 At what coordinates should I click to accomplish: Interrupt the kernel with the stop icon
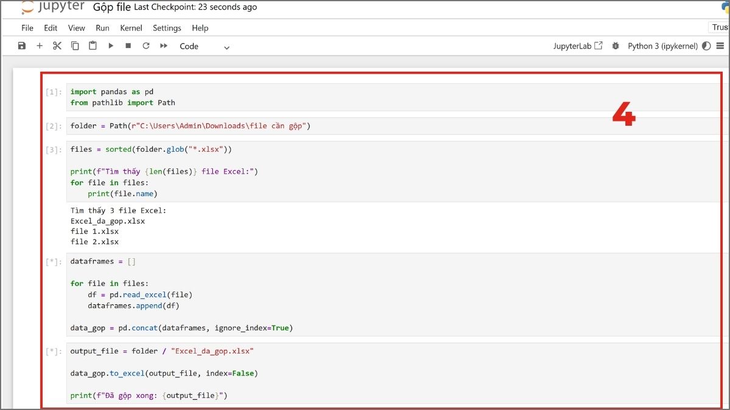128,46
